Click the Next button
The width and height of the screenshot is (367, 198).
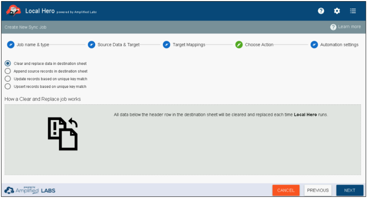350,190
